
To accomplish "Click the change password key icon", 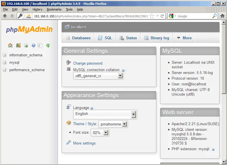I will pyautogui.click(x=68, y=63).
